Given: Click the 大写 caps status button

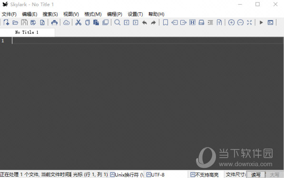Looking at the screenshot, I should 274,175.
